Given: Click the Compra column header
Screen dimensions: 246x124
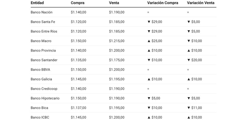Looking at the screenshot, I should click(x=77, y=3).
